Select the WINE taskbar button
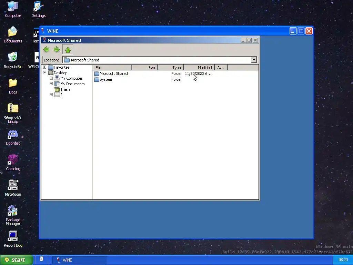 (x=80, y=260)
